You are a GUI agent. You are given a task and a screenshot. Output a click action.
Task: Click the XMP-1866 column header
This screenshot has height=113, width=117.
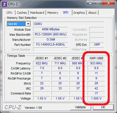point(96,58)
